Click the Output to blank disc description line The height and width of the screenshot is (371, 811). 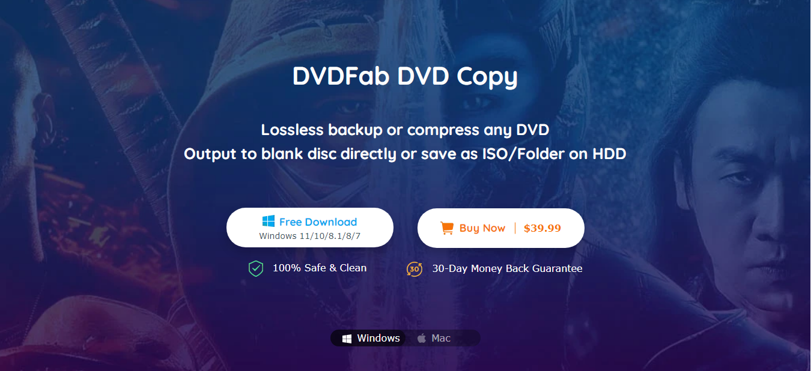(x=405, y=154)
